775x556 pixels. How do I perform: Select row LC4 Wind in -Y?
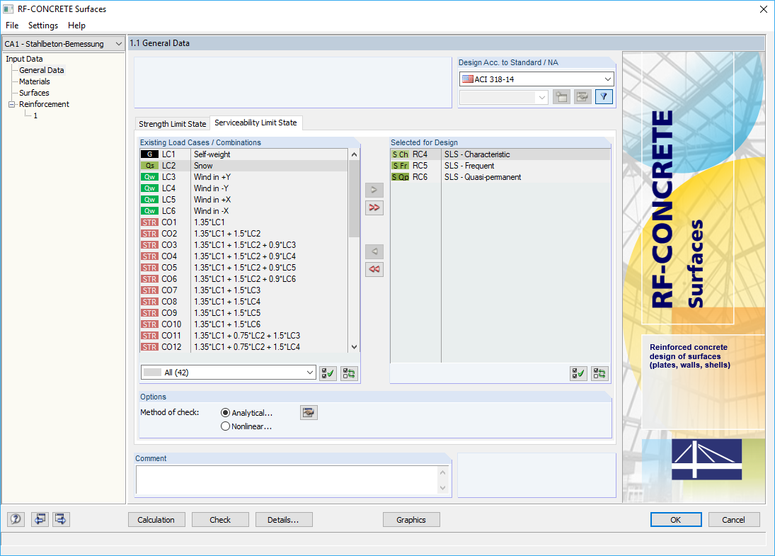pyautogui.click(x=244, y=188)
